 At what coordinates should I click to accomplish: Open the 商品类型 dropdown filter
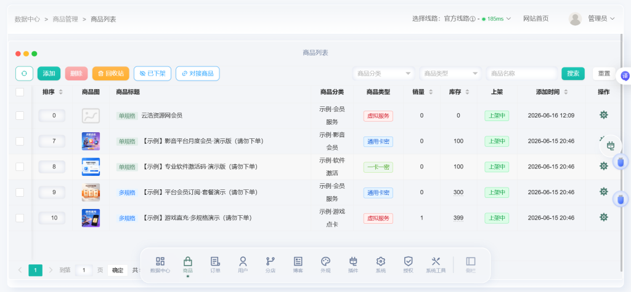click(450, 74)
